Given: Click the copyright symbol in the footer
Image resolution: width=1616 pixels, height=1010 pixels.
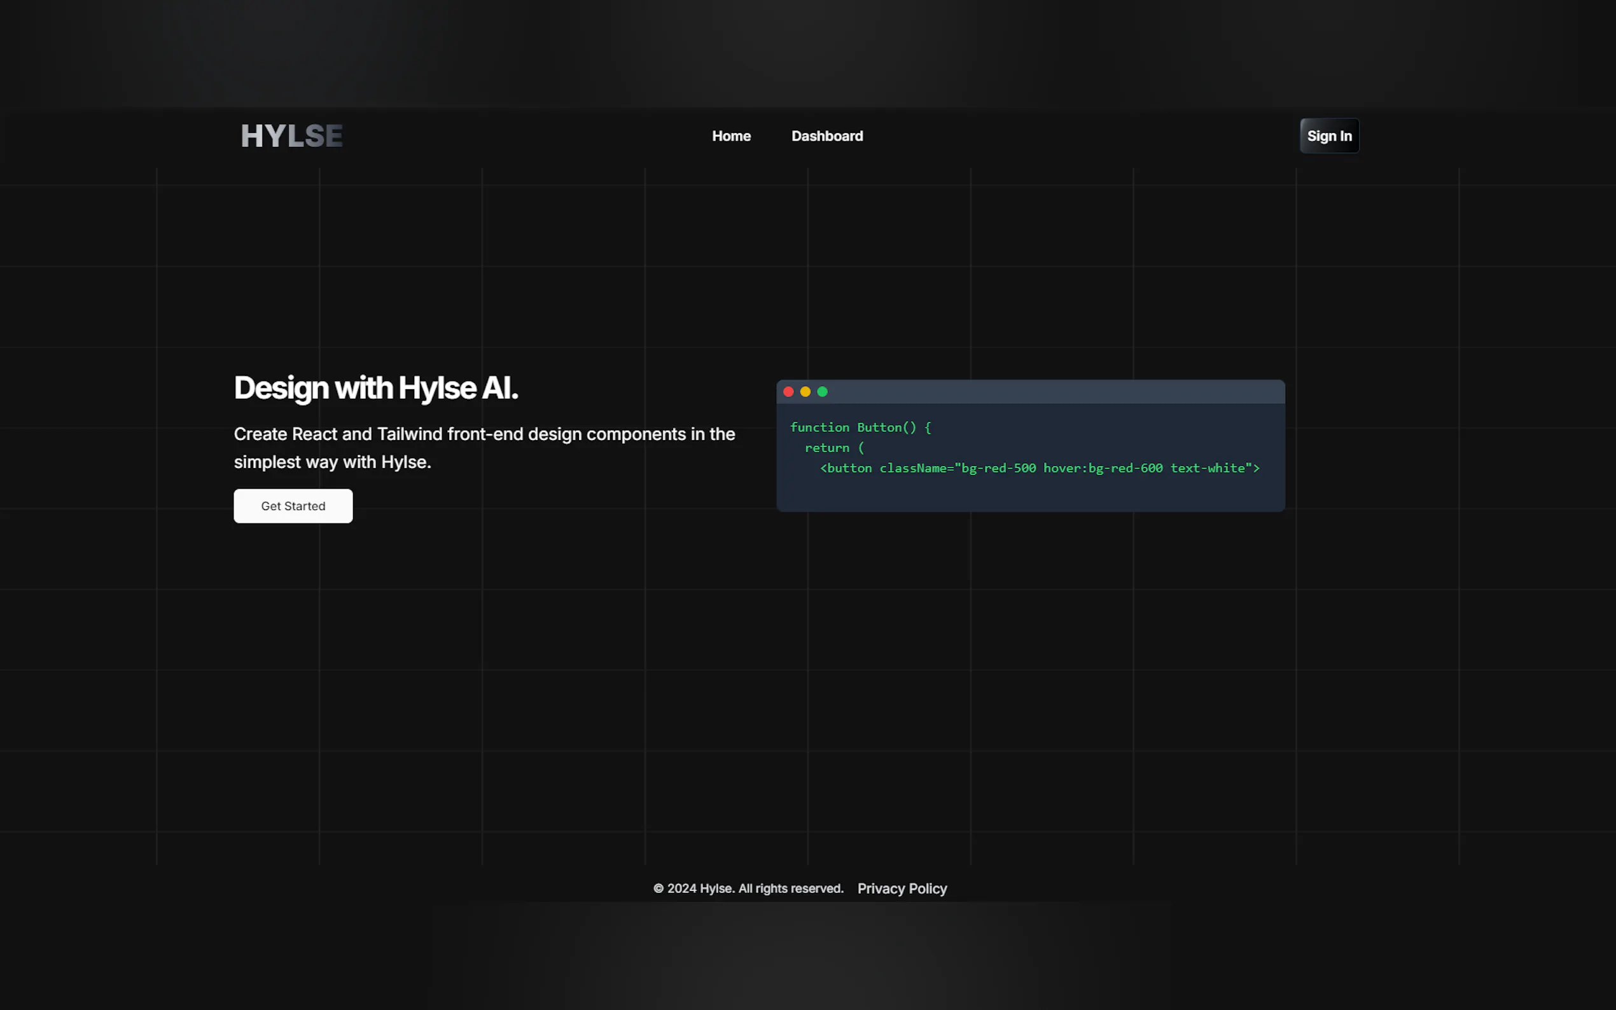Looking at the screenshot, I should point(658,889).
